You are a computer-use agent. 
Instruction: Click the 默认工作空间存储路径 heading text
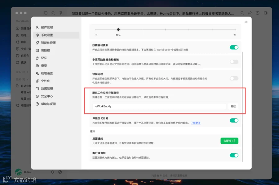click(x=105, y=93)
